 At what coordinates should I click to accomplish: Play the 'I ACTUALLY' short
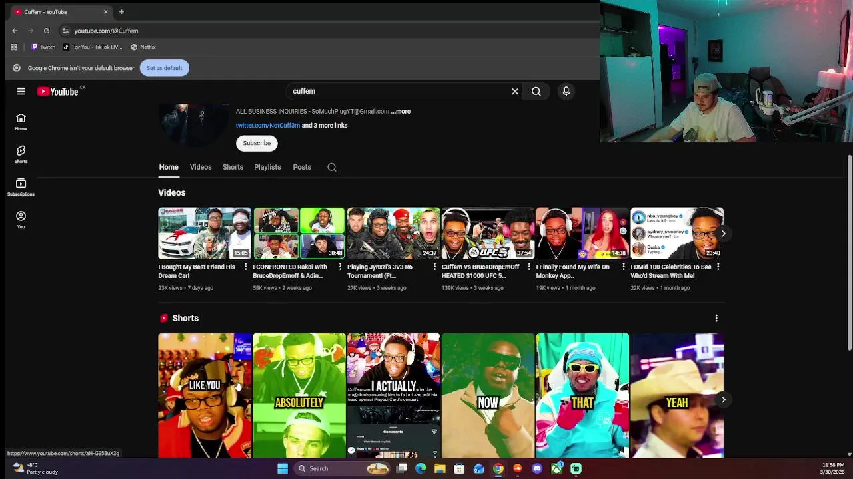point(394,396)
